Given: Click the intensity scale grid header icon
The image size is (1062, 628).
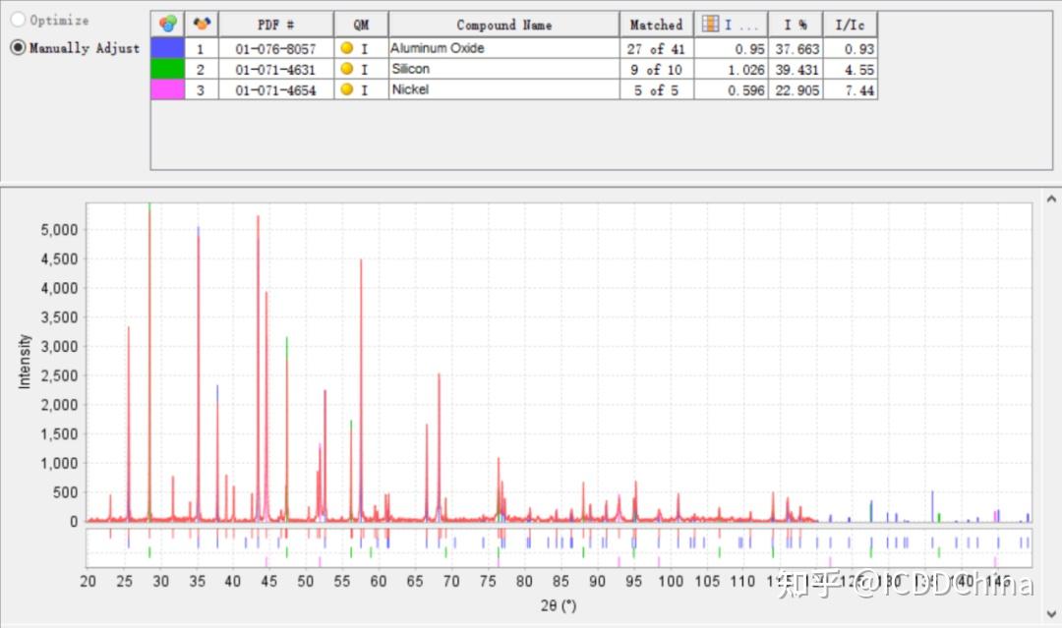Looking at the screenshot, I should pyautogui.click(x=710, y=25).
